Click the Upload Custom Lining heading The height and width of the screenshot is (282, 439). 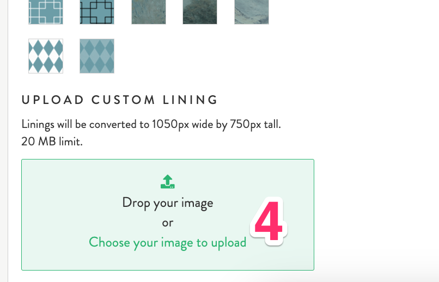click(x=119, y=100)
